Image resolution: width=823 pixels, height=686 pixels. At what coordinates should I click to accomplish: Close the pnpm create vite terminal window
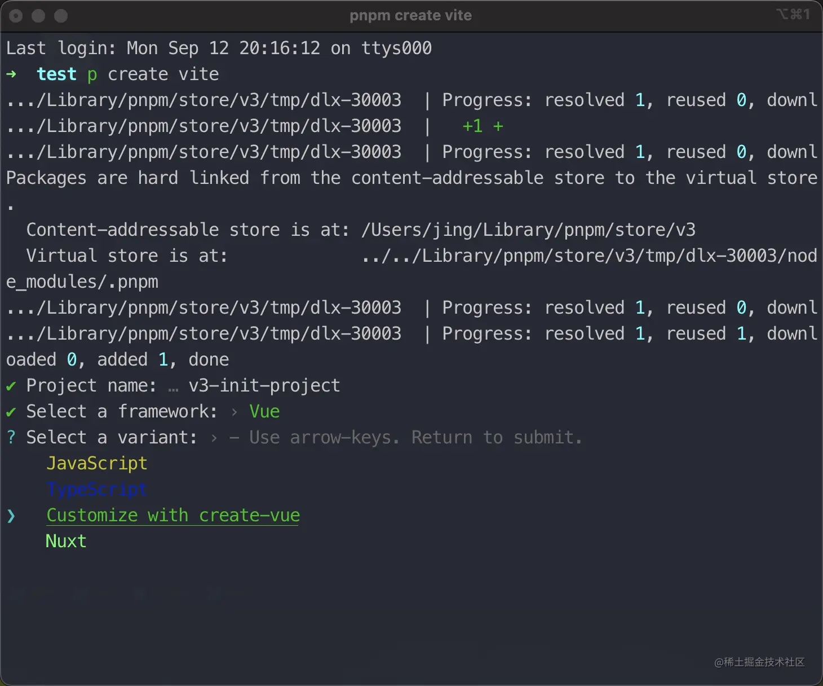click(x=16, y=16)
